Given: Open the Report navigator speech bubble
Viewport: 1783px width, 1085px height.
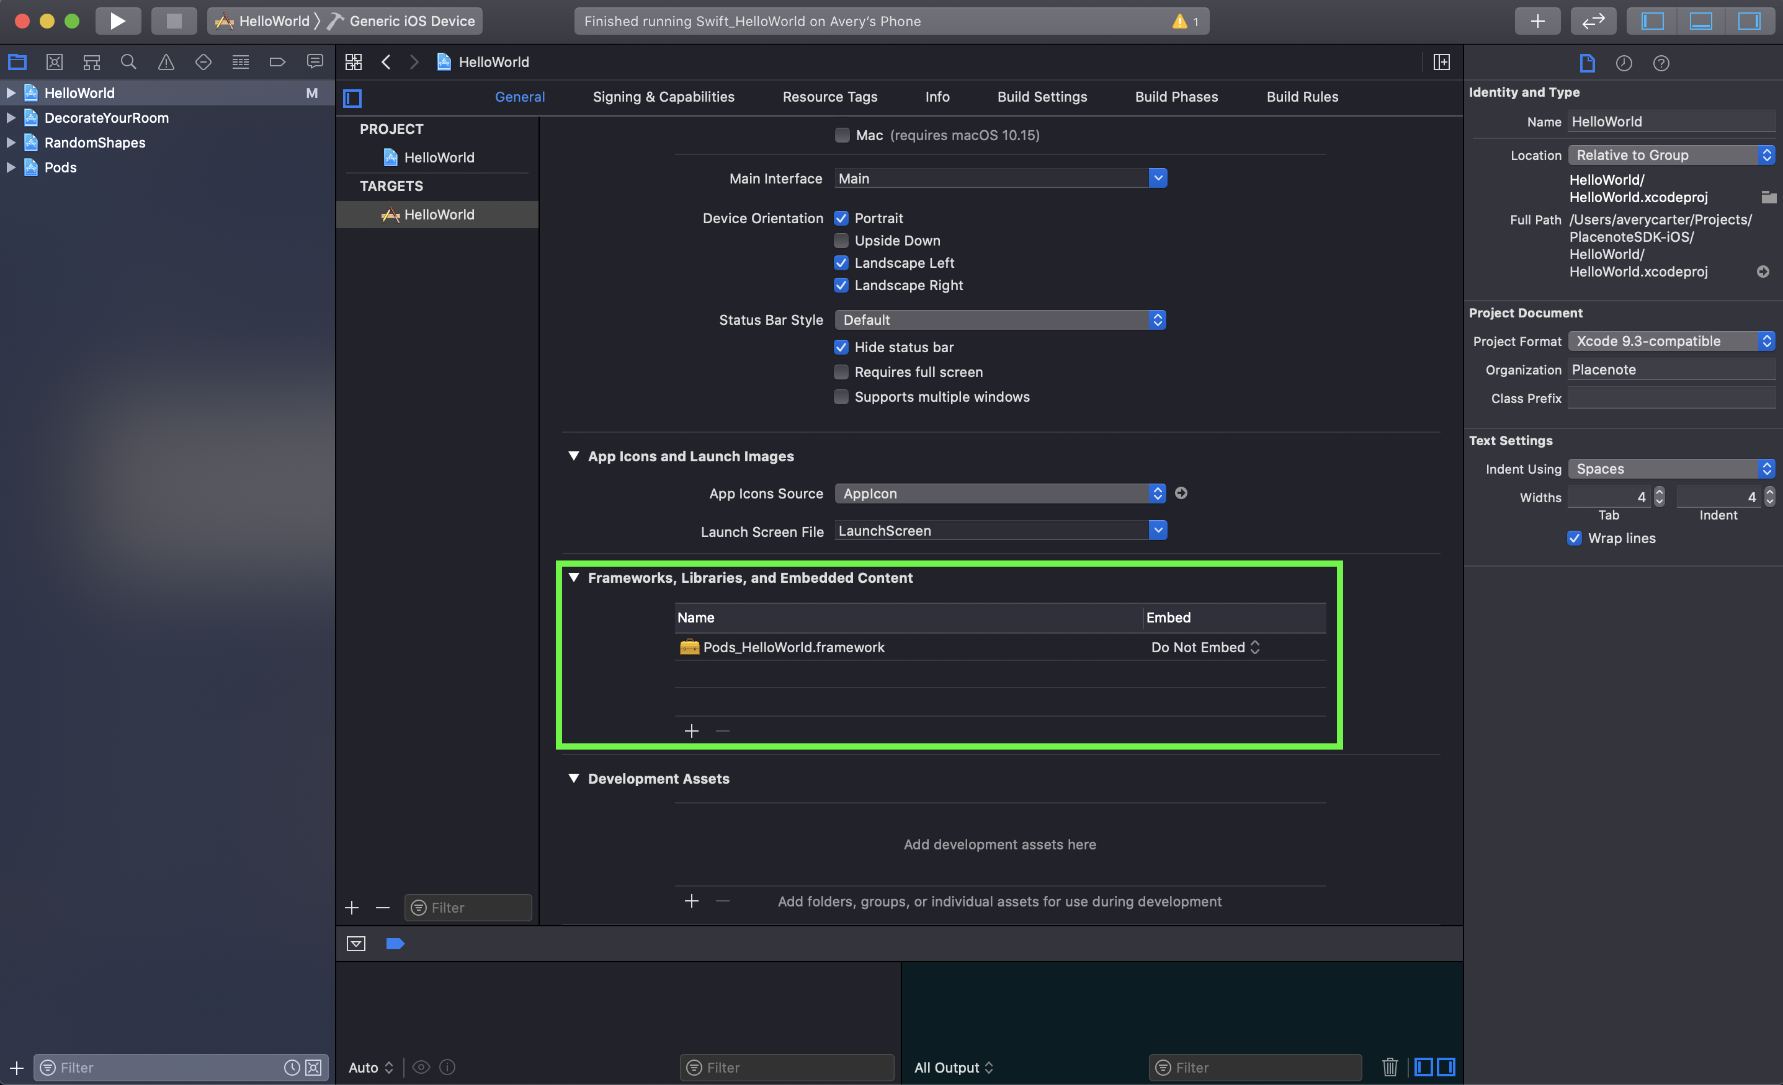Looking at the screenshot, I should tap(315, 62).
